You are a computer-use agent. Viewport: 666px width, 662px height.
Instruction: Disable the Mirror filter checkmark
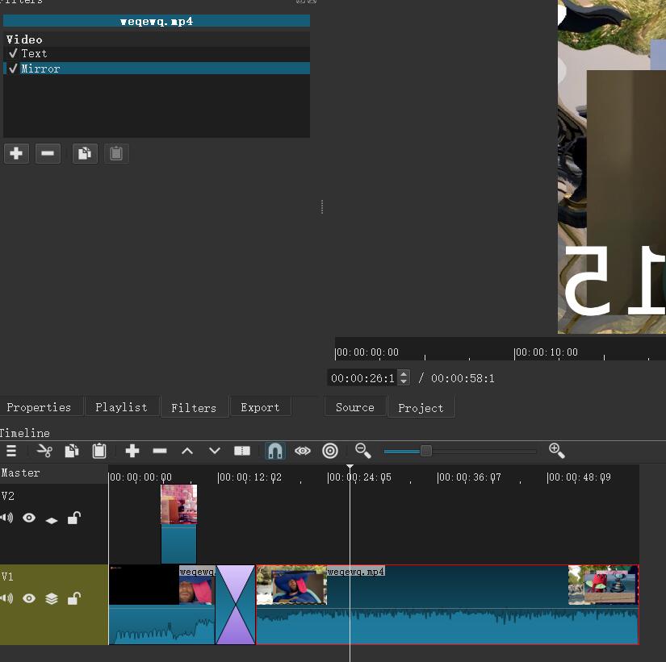click(13, 69)
